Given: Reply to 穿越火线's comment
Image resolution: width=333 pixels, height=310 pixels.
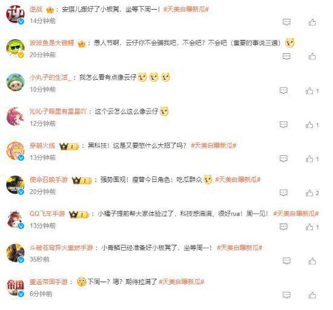Looking at the screenshot, I should pyautogui.click(x=283, y=159).
